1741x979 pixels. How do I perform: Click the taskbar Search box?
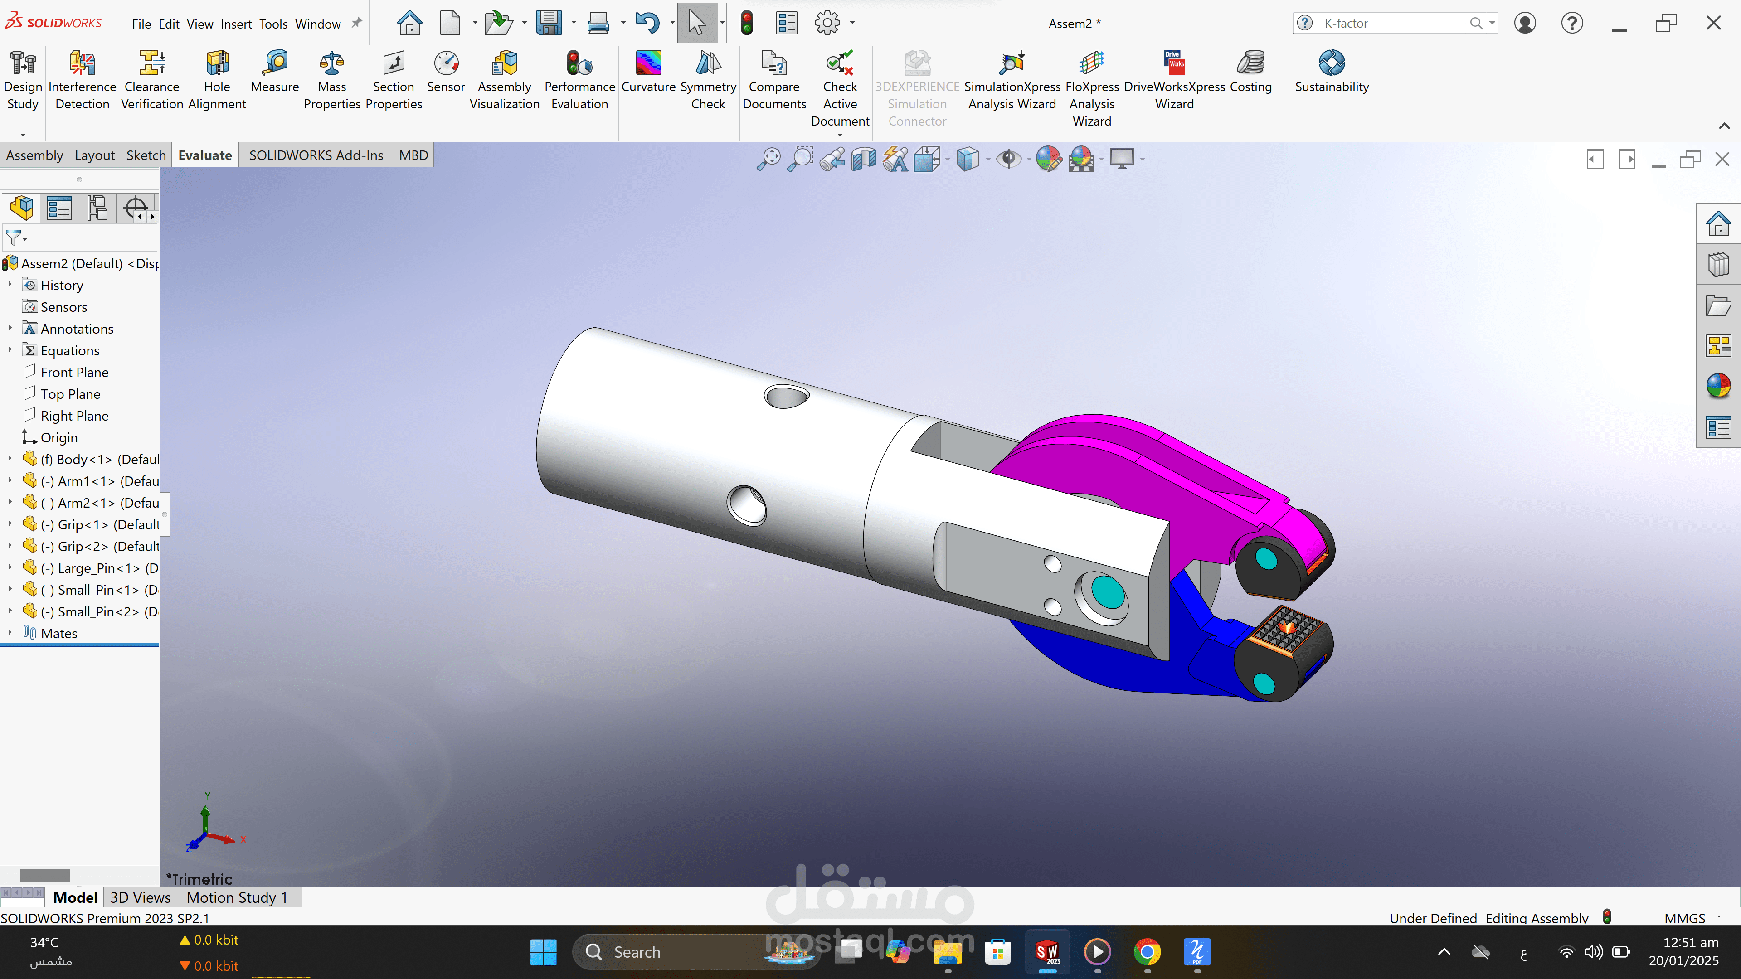pos(696,952)
